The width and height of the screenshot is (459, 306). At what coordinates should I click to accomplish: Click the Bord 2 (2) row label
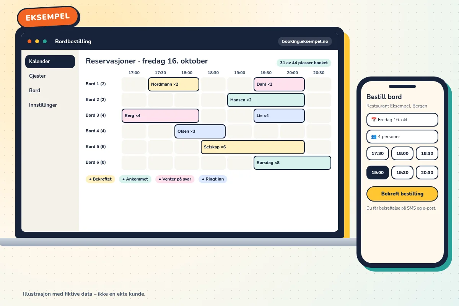[96, 100]
